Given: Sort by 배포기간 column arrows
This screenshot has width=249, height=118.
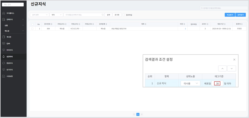Looking at the screenshot, I should point(225,24).
